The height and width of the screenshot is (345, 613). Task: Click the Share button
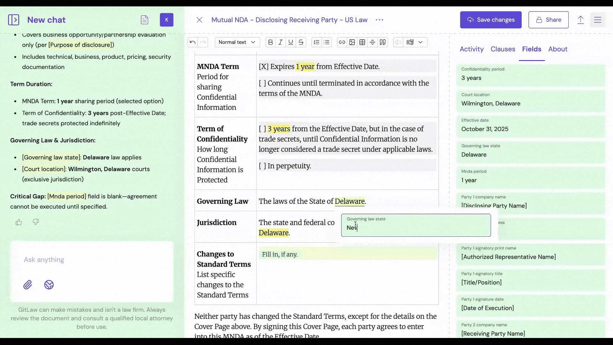point(548,20)
